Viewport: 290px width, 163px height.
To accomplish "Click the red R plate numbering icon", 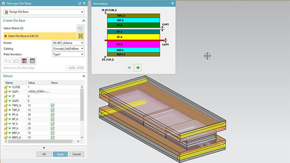I will 24,60.
